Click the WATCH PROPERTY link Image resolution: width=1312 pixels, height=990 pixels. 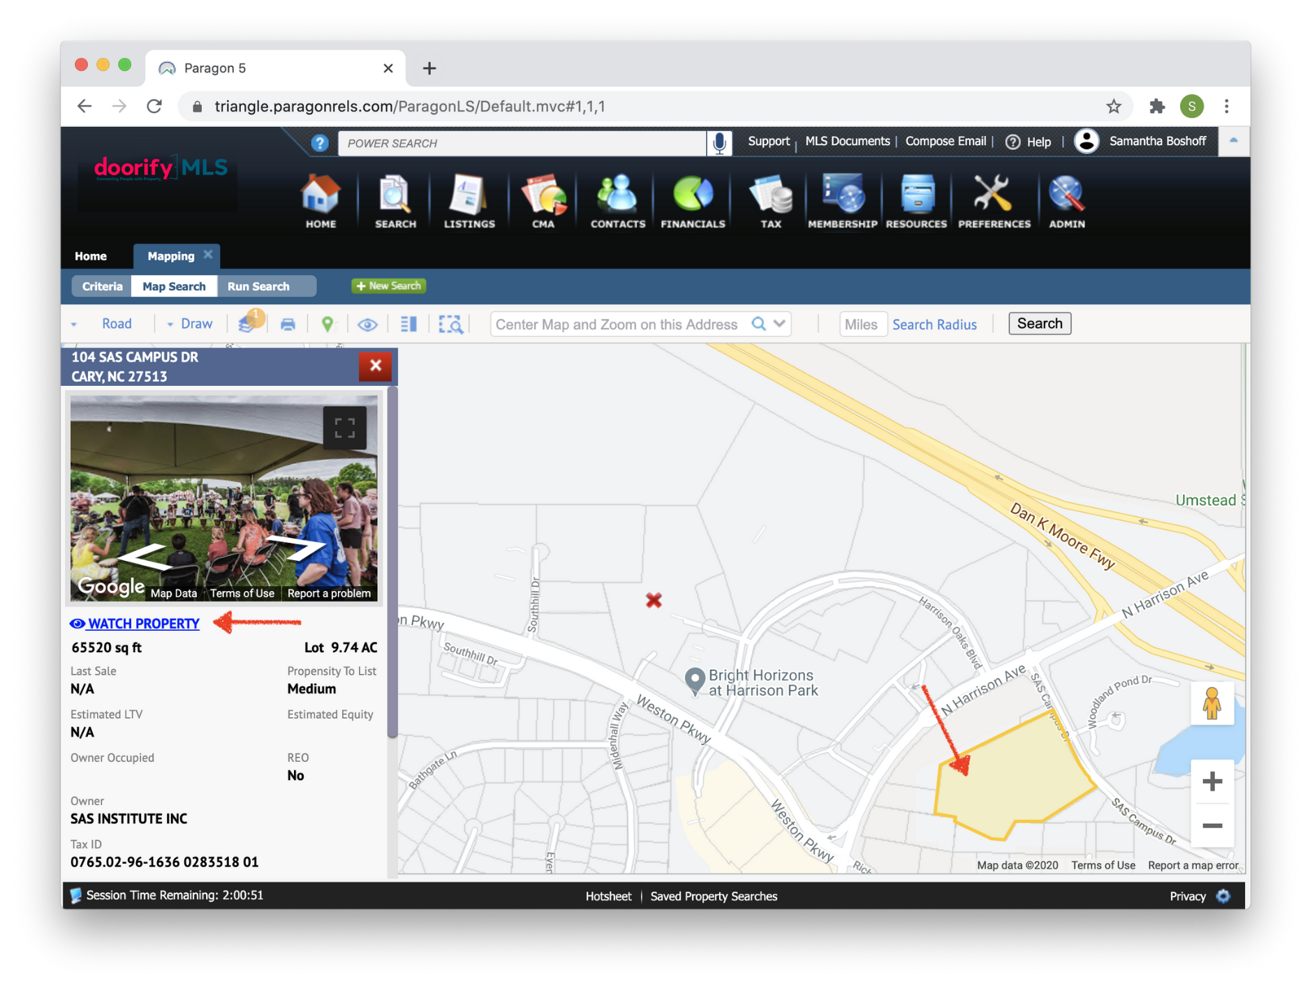(x=135, y=624)
